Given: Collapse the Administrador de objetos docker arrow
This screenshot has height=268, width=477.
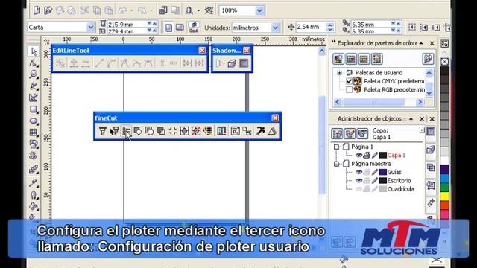Looking at the screenshot, I should coord(411,119).
